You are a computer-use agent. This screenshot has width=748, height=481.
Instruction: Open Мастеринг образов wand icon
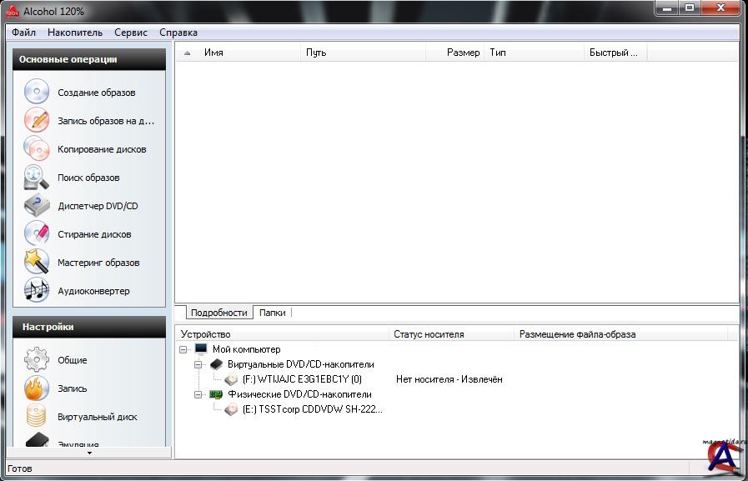click(37, 262)
